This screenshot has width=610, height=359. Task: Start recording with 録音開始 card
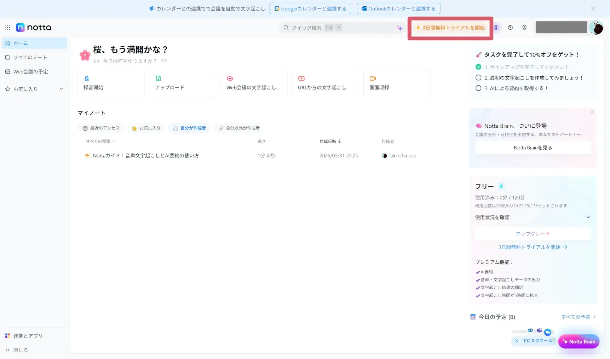111,83
